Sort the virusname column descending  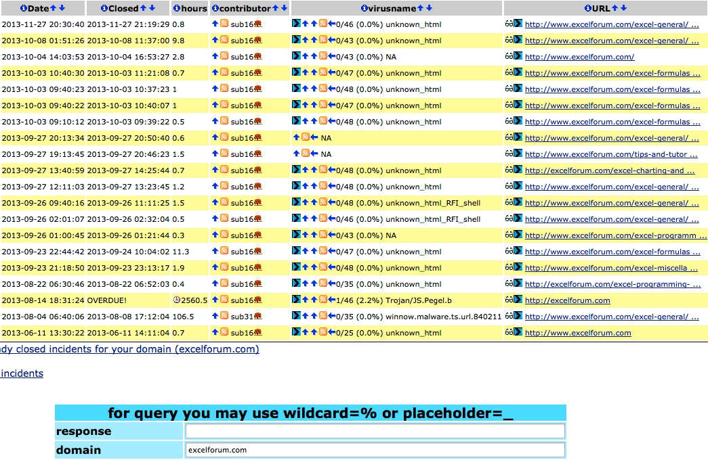[429, 8]
